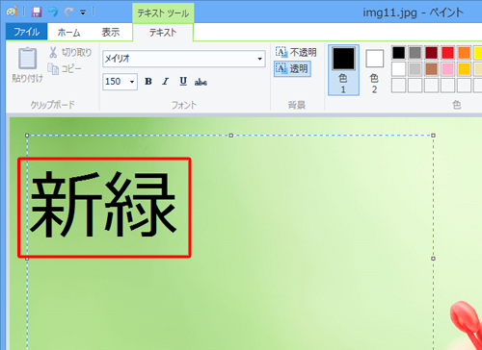Viewport: 482px width, 350px height.
Task: Undo the last action
Action: tap(53, 12)
